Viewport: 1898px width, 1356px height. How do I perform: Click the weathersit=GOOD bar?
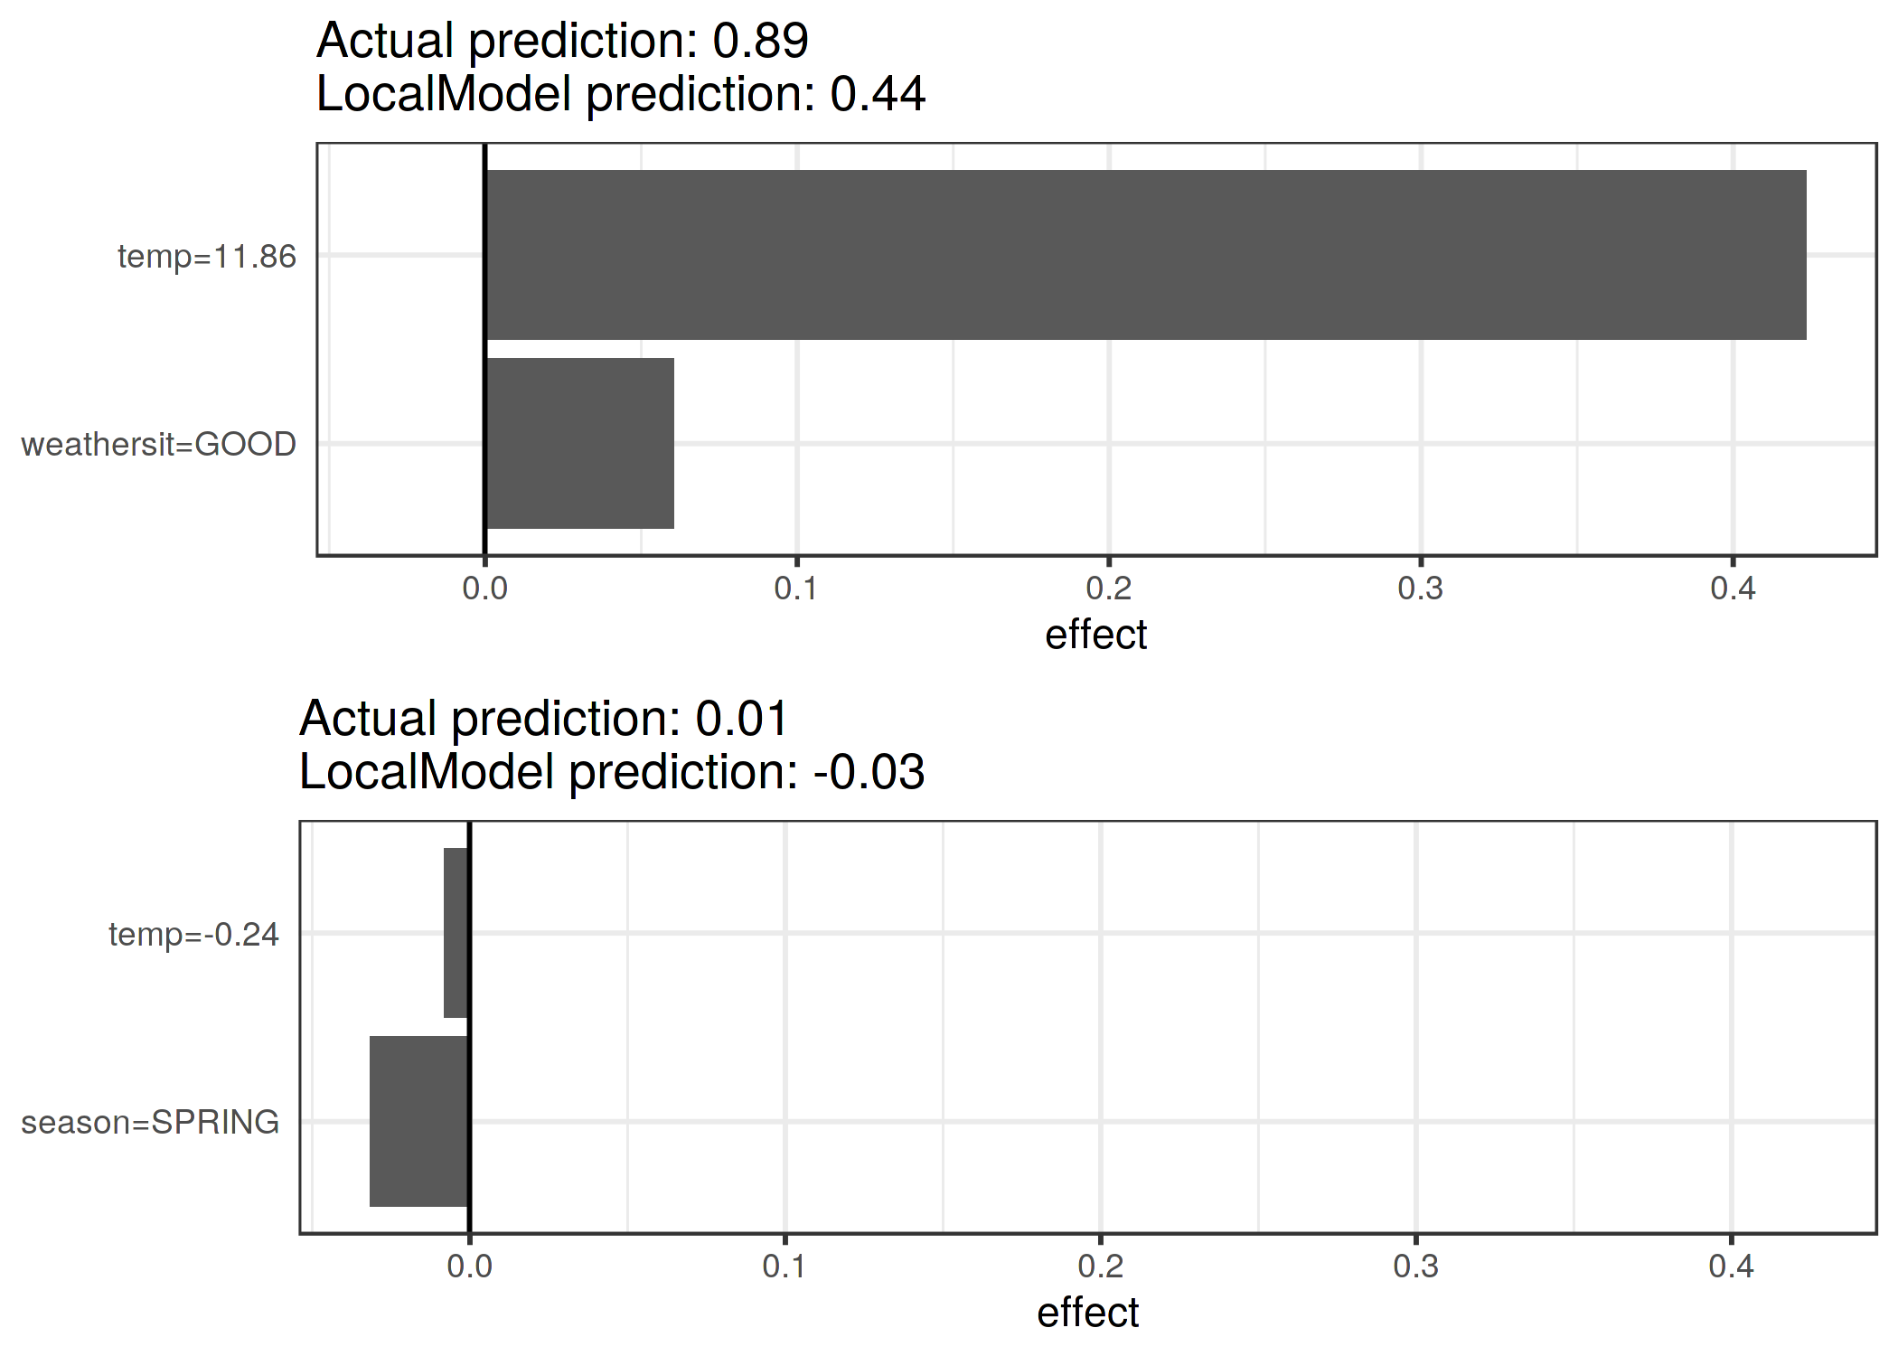(579, 443)
